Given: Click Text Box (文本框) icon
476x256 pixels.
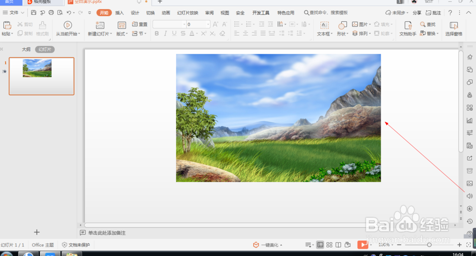Looking at the screenshot, I should click(x=325, y=25).
